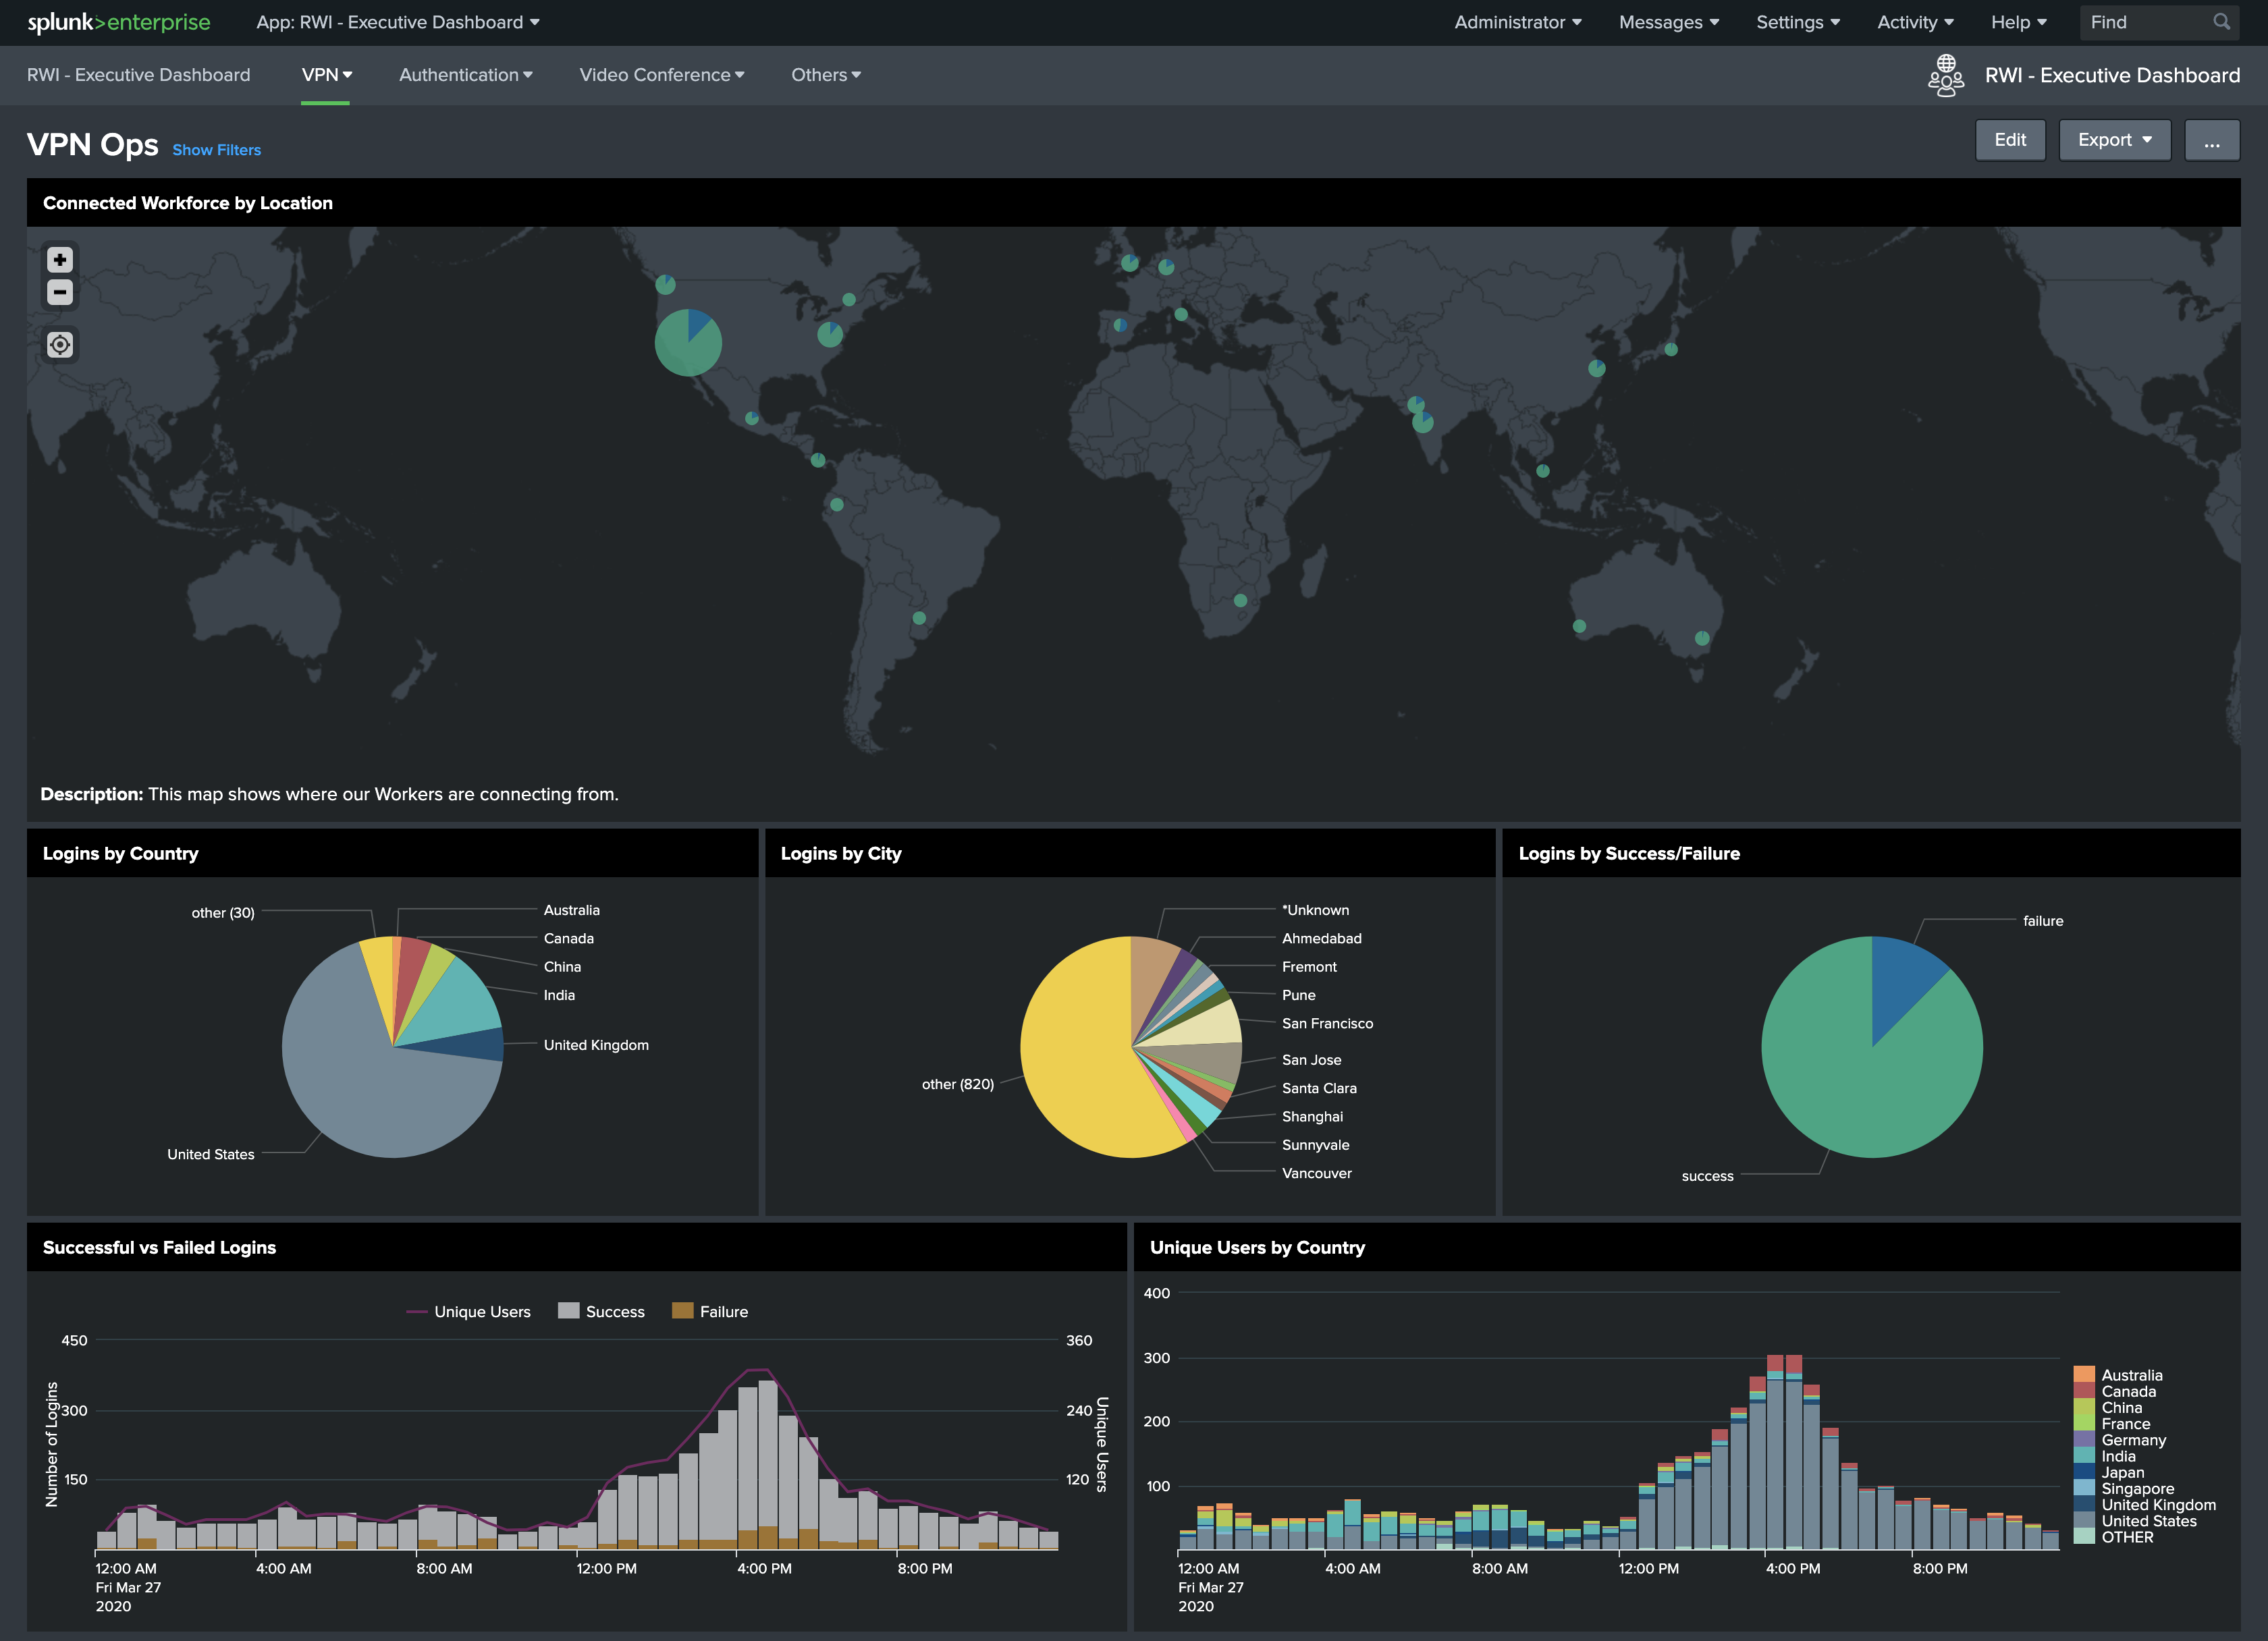This screenshot has height=1641, width=2268.
Task: Zoom in on the workforce map
Action: 60,260
